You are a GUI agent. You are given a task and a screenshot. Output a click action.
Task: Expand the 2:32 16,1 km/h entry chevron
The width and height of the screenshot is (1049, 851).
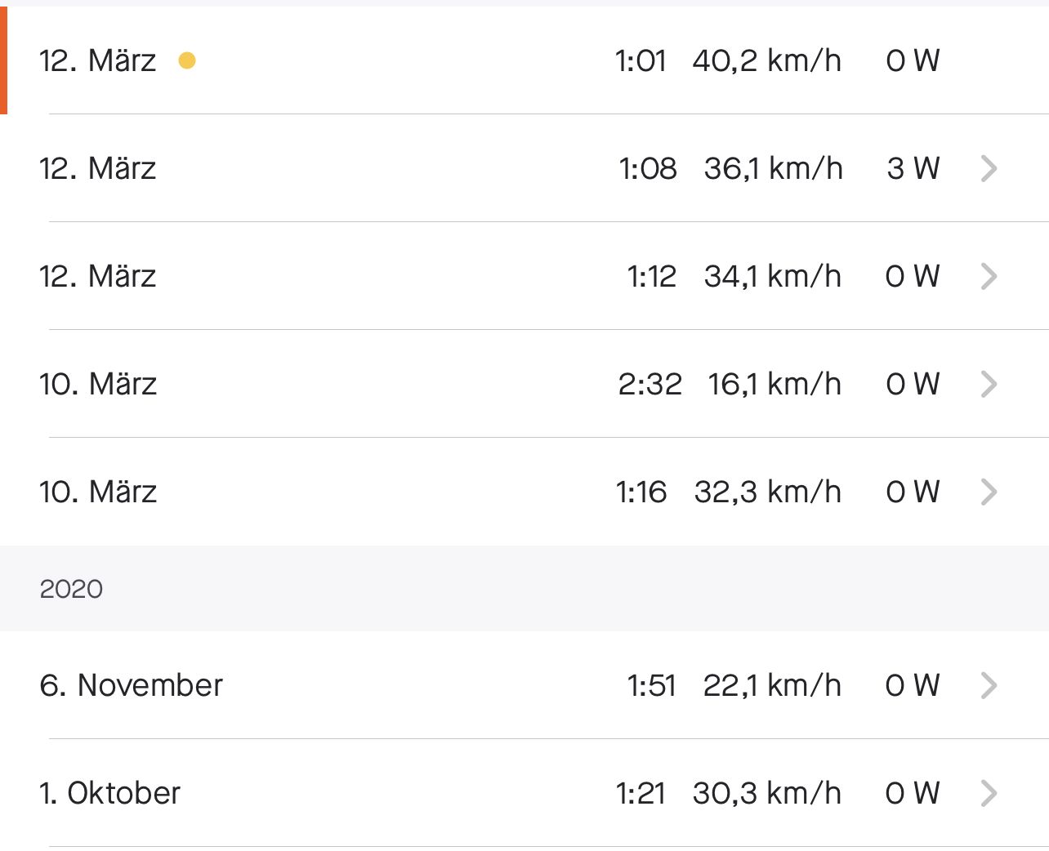pyautogui.click(x=989, y=384)
